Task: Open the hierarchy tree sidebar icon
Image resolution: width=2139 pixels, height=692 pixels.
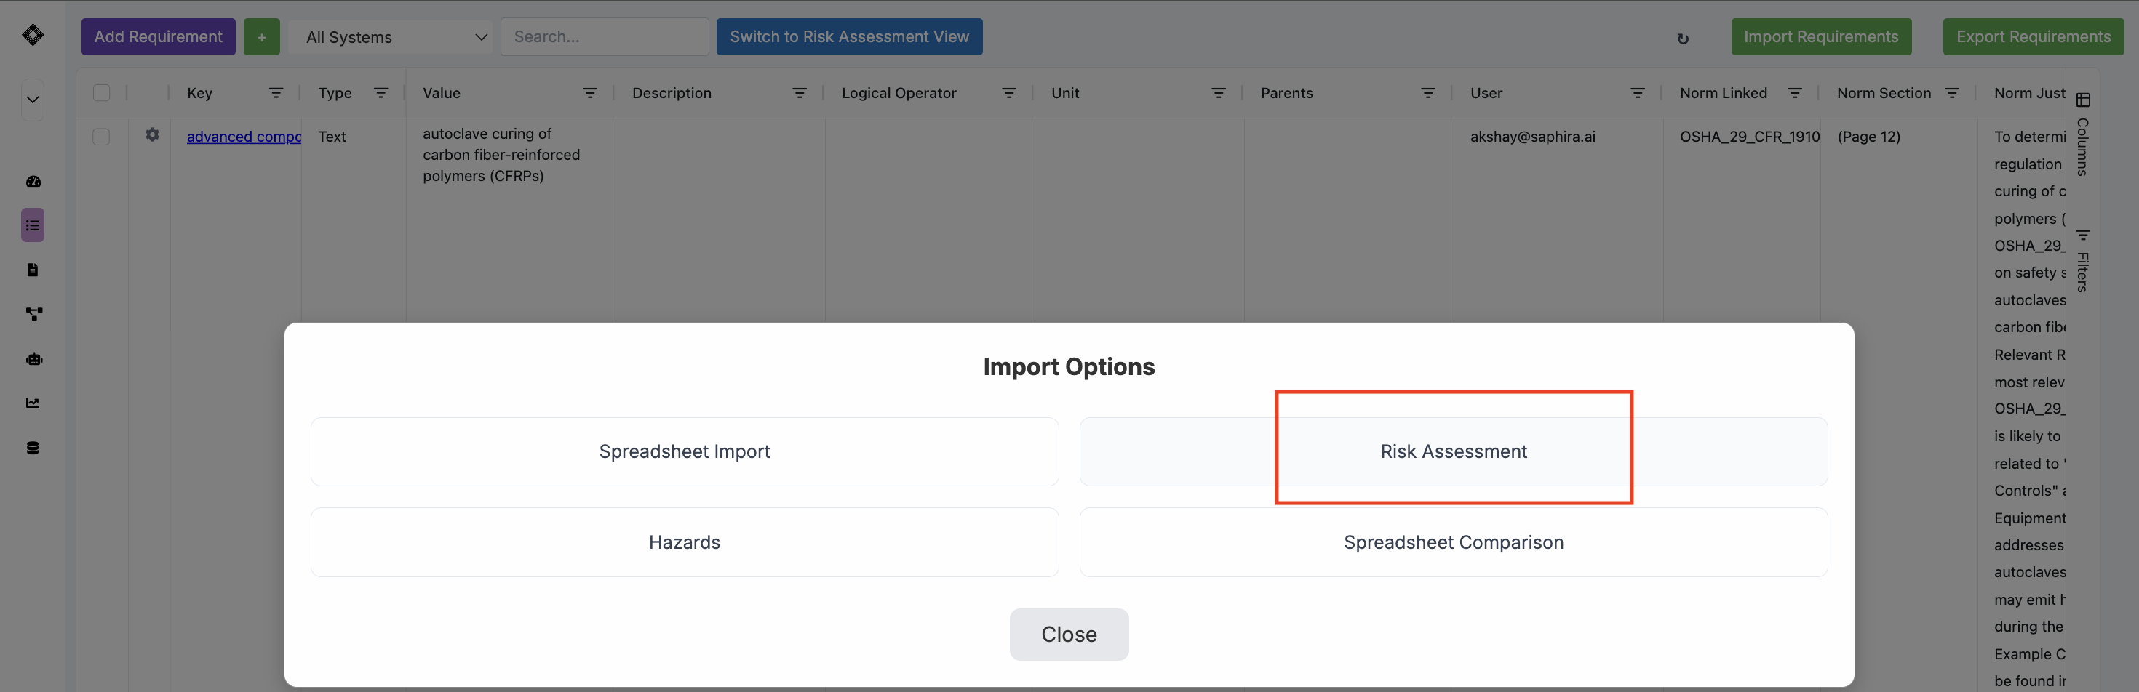Action: click(33, 313)
